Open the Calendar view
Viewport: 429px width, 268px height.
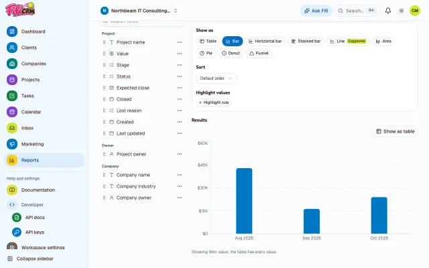[44, 112]
